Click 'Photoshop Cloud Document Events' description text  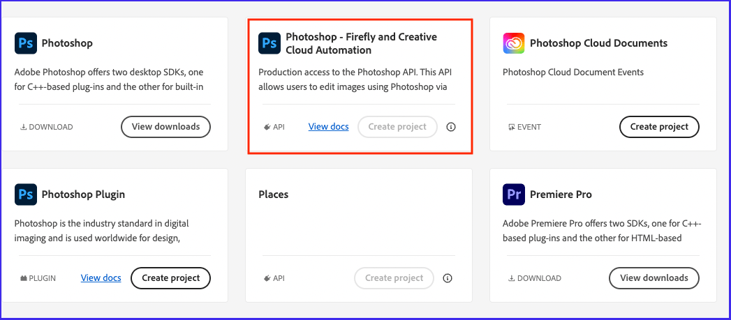[573, 73]
